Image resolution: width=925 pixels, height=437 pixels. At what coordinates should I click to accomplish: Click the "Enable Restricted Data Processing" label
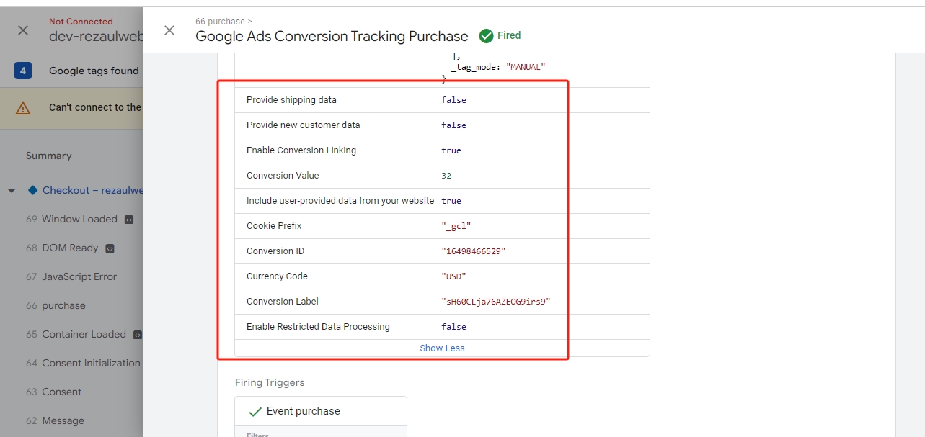(318, 326)
